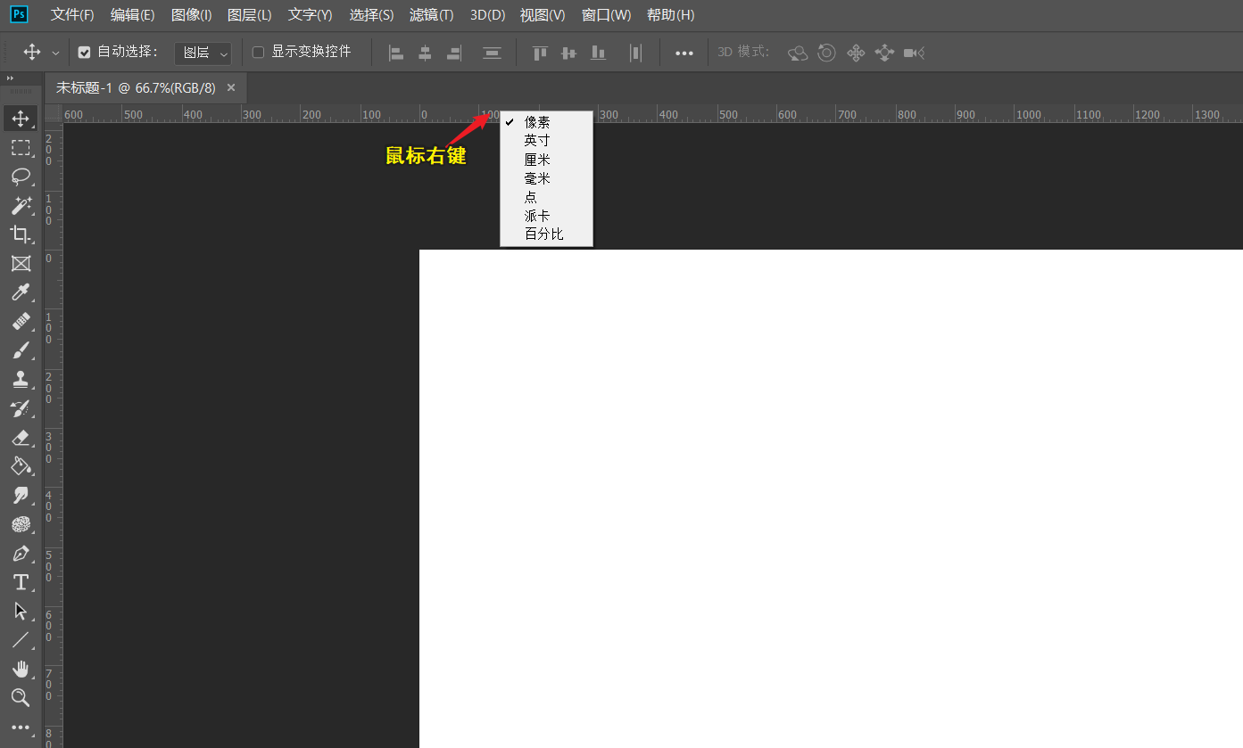Open the 图层 auto-select dropdown

203,53
